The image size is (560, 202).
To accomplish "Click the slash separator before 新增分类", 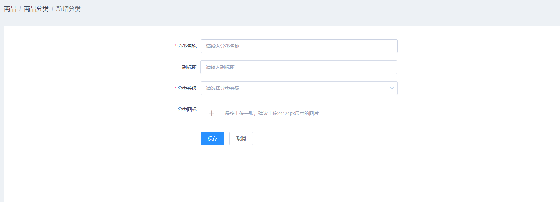I will [x=52, y=9].
